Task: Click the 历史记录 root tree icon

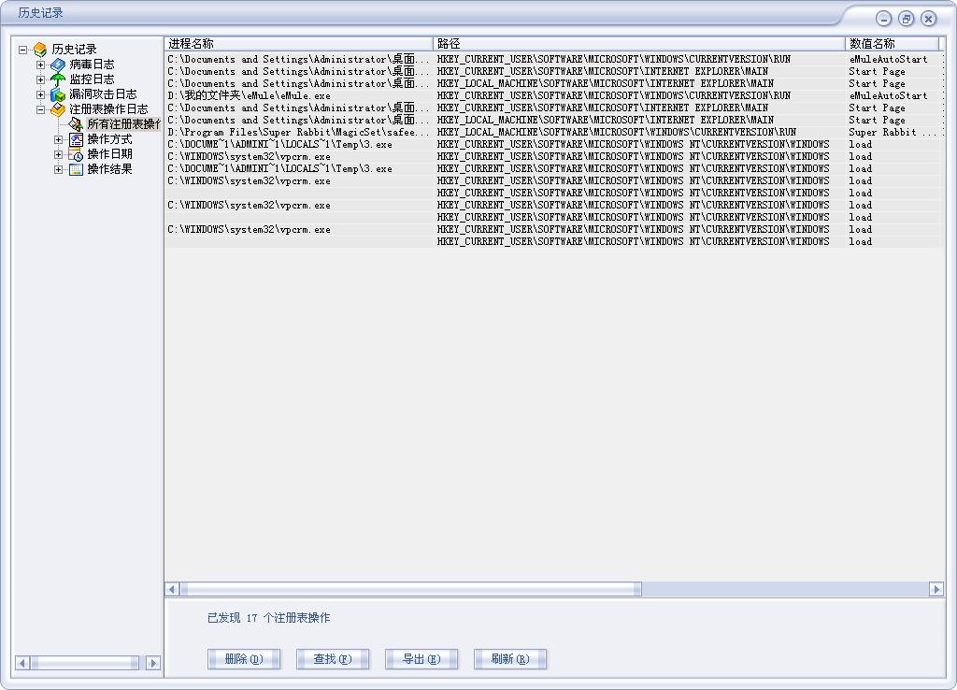Action: [x=40, y=50]
